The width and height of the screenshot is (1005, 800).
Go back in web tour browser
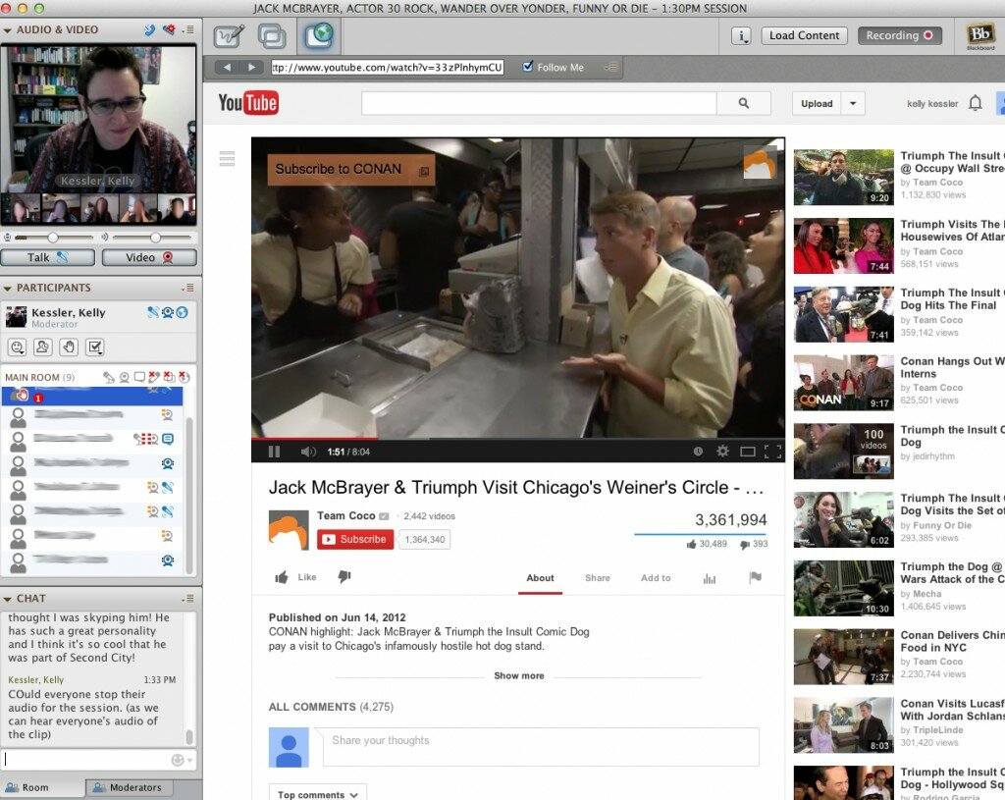(x=227, y=67)
